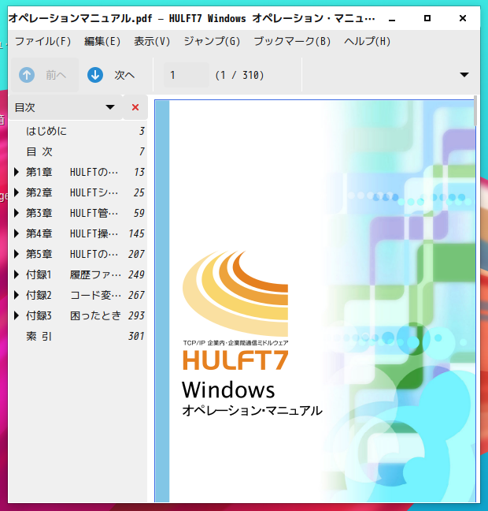Click the 第3章 HULFT管… outline row text
This screenshot has height=511, width=488.
click(72, 213)
